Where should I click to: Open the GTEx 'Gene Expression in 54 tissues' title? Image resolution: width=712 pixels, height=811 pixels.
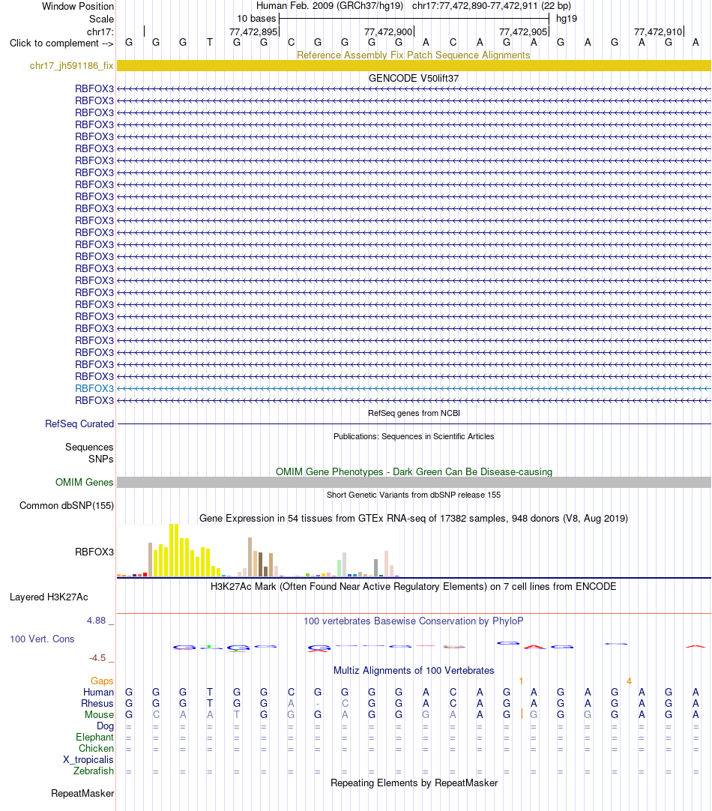(x=414, y=518)
